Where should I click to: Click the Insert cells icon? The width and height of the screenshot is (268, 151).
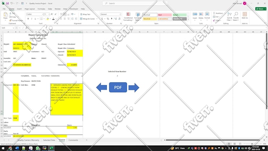point(195,17)
